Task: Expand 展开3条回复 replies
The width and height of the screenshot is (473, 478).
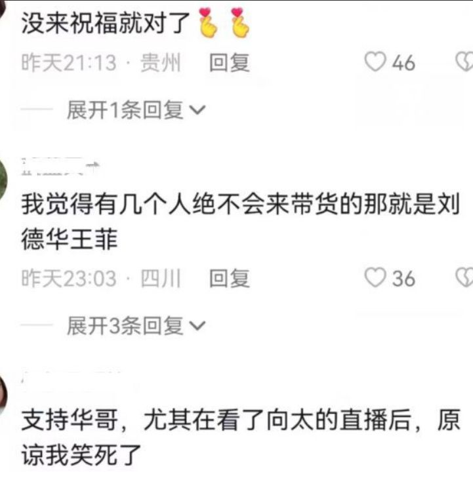Action: pos(136,326)
